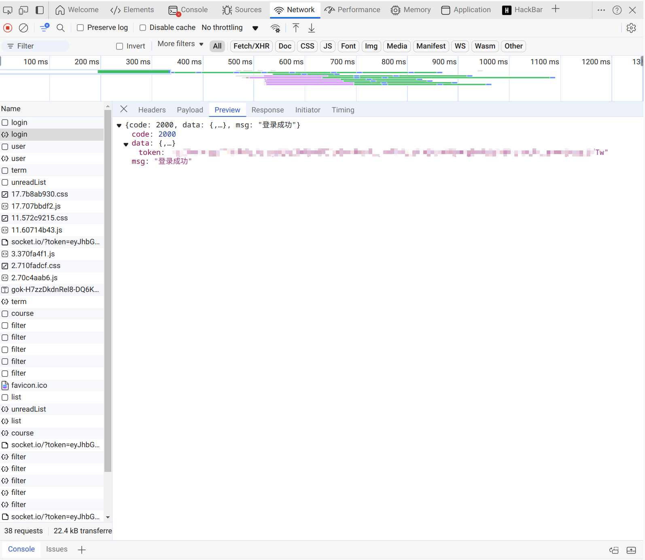This screenshot has height=560, width=645.
Task: Open the Console panel tab
Action: click(188, 10)
